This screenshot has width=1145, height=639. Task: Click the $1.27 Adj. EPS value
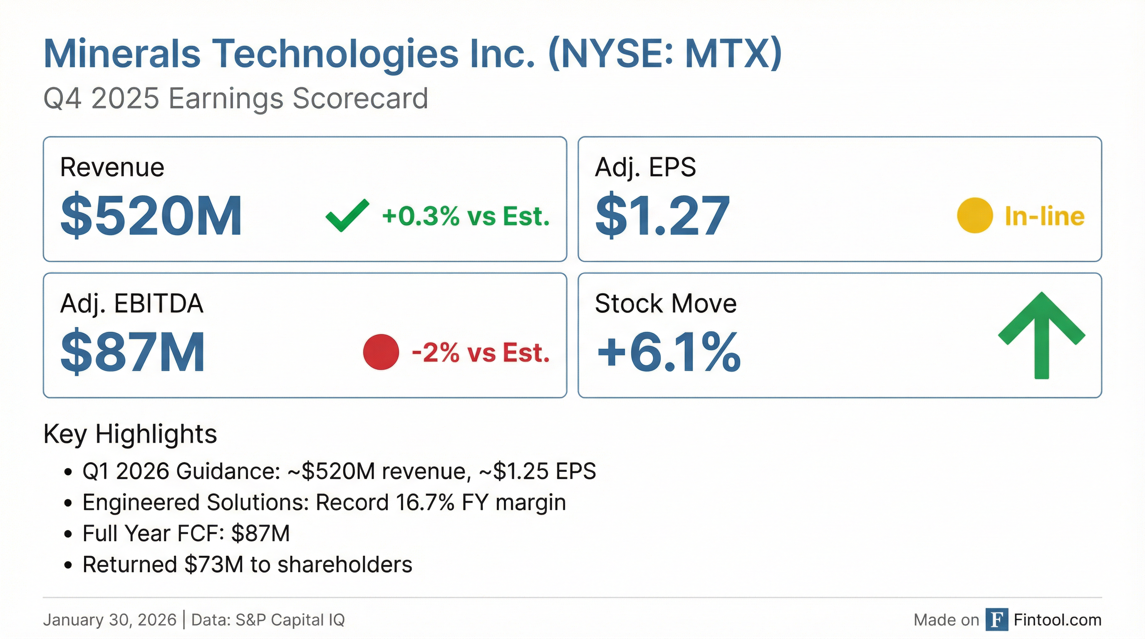(x=662, y=215)
